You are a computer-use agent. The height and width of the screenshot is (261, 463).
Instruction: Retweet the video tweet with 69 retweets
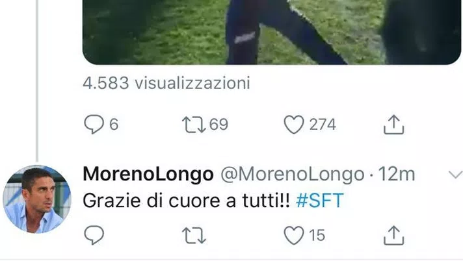pos(194,125)
